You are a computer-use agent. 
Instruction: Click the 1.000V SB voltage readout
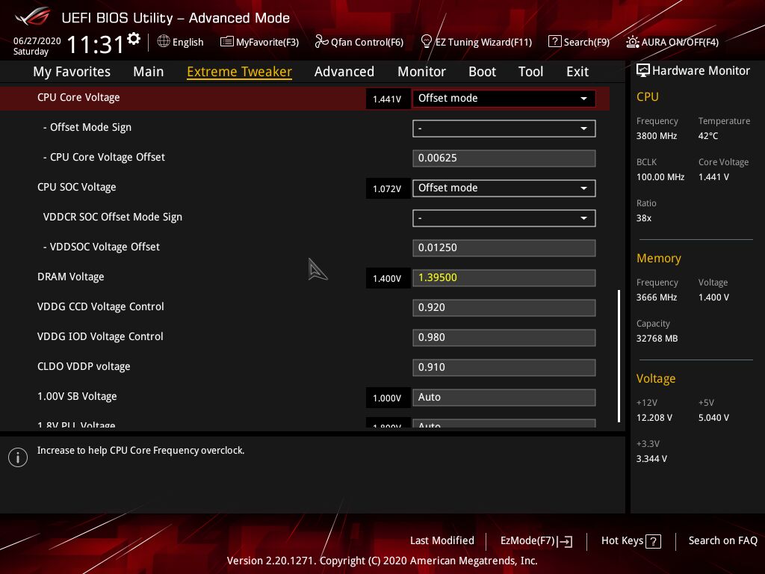click(388, 398)
